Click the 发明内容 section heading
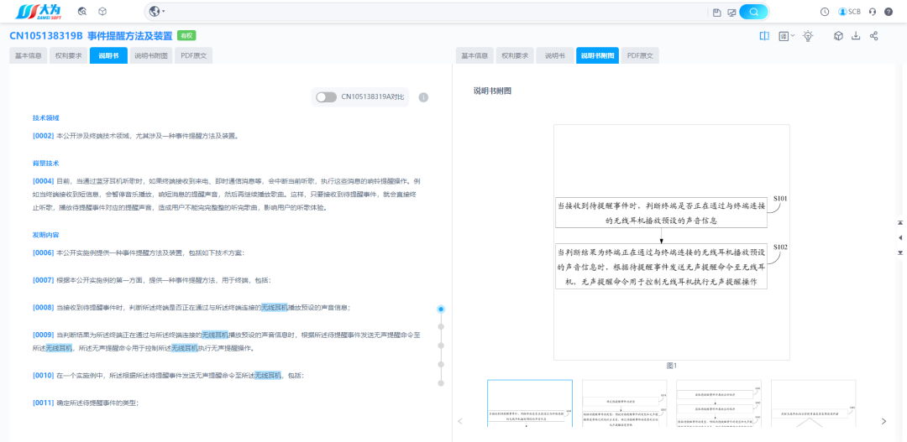Viewport: 907px width, 442px height. (45, 235)
